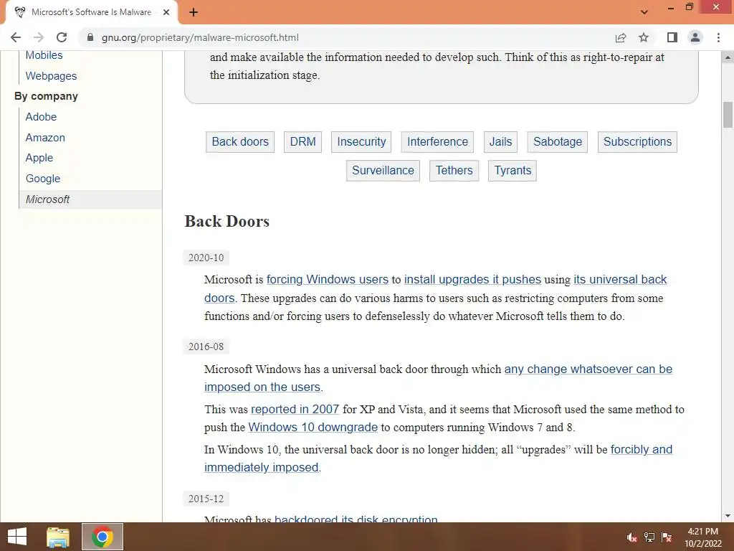Jump to the Tethers section

click(454, 171)
